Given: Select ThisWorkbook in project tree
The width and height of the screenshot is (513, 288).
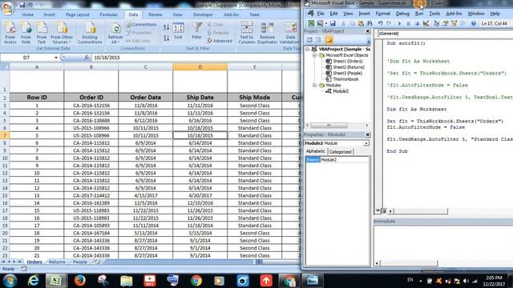Looking at the screenshot, I should [x=345, y=79].
